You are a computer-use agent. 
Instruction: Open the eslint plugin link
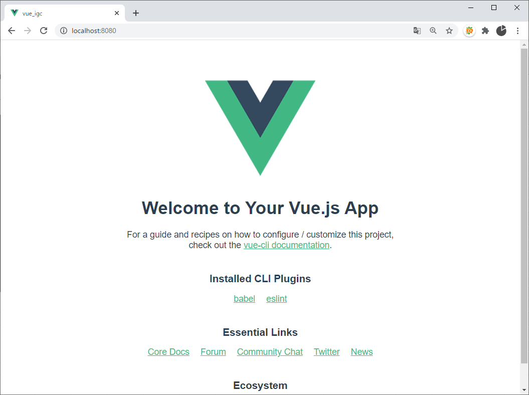click(x=277, y=299)
